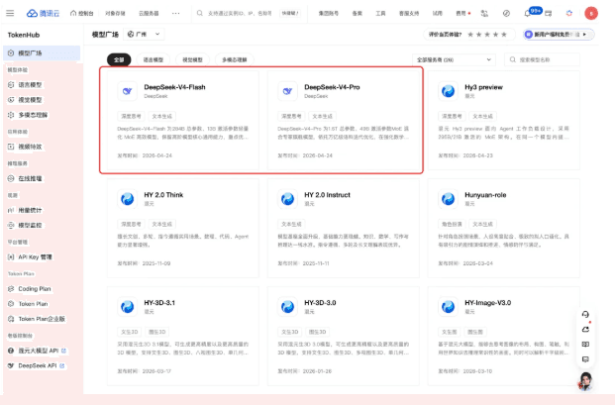Go to 控制台 via the home icon
The width and height of the screenshot is (615, 405).
click(81, 13)
